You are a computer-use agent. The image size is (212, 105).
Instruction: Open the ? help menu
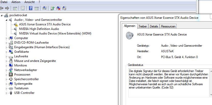coord(39,2)
